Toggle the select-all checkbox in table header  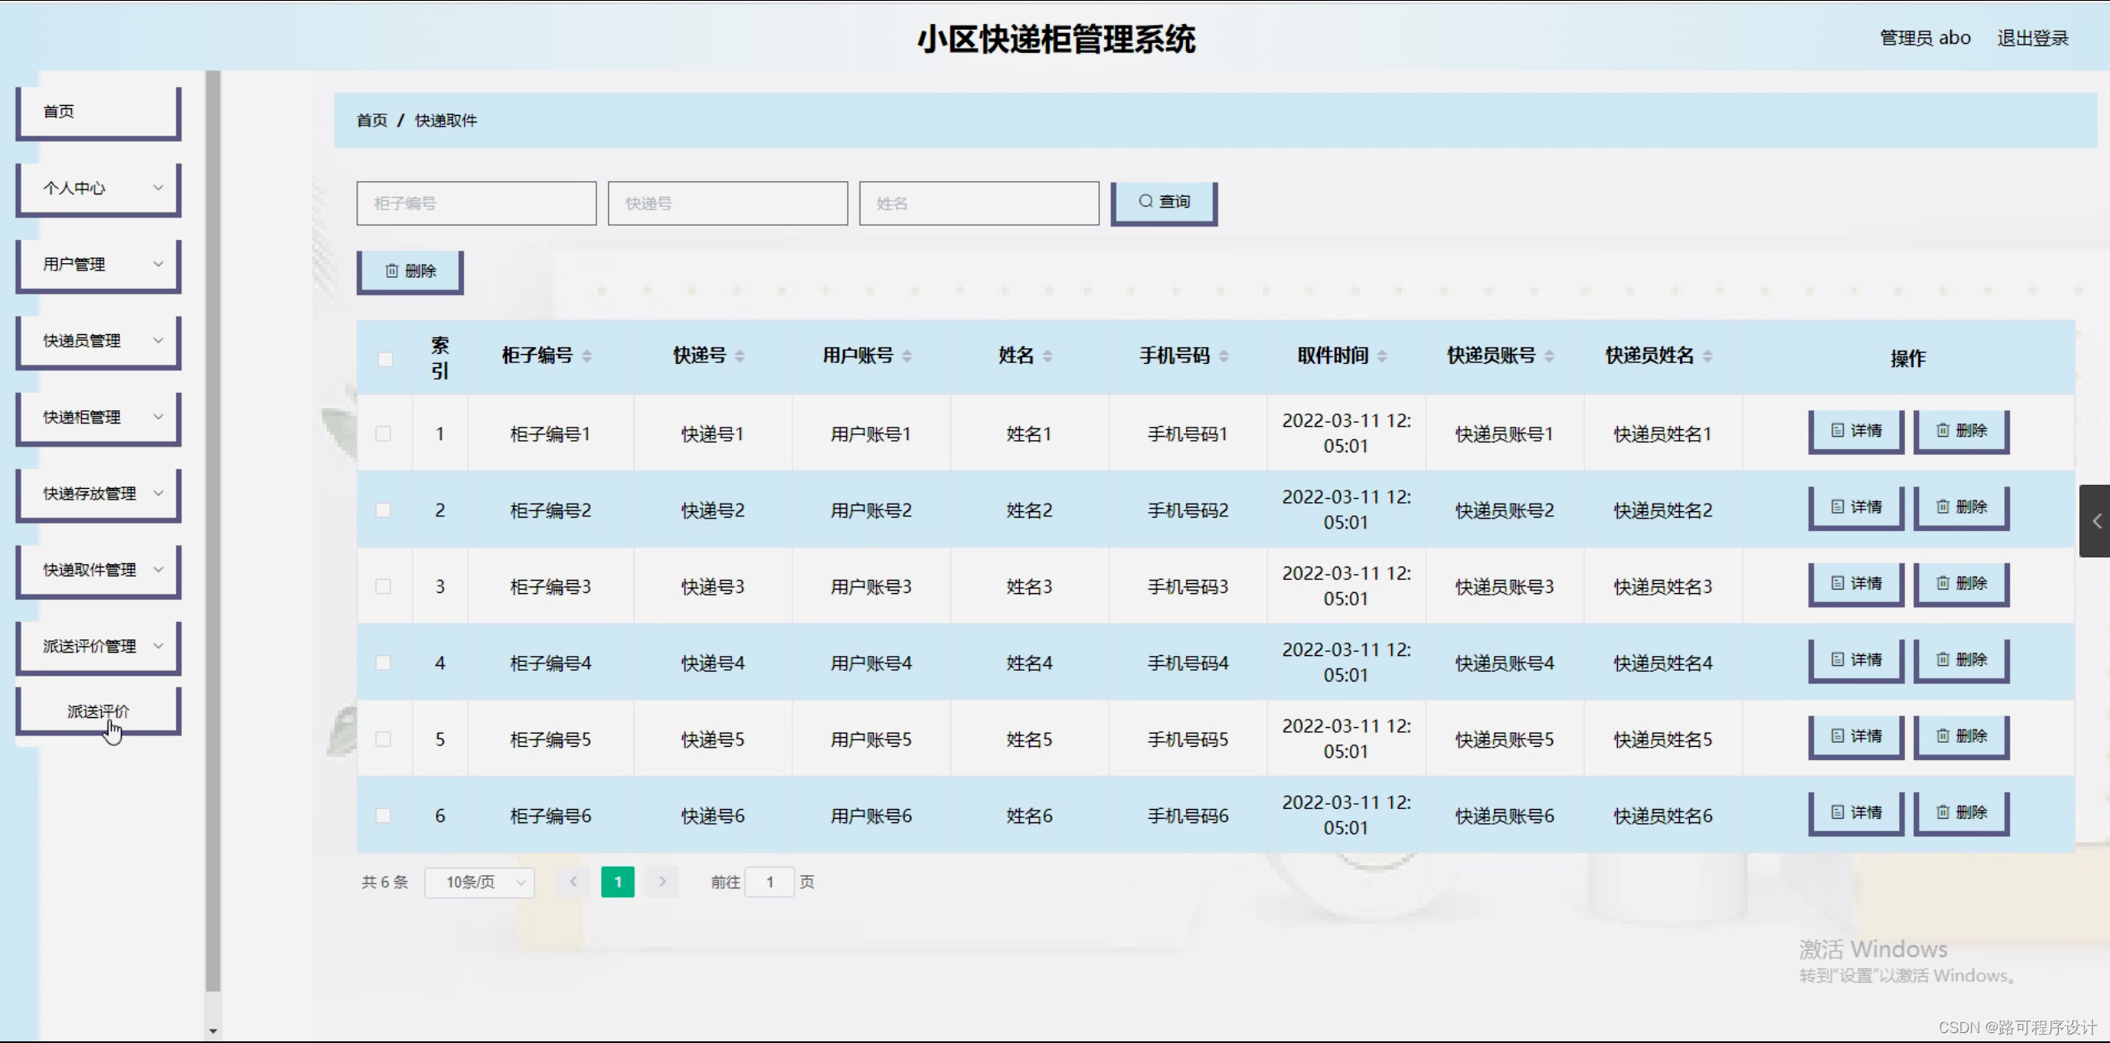point(385,358)
